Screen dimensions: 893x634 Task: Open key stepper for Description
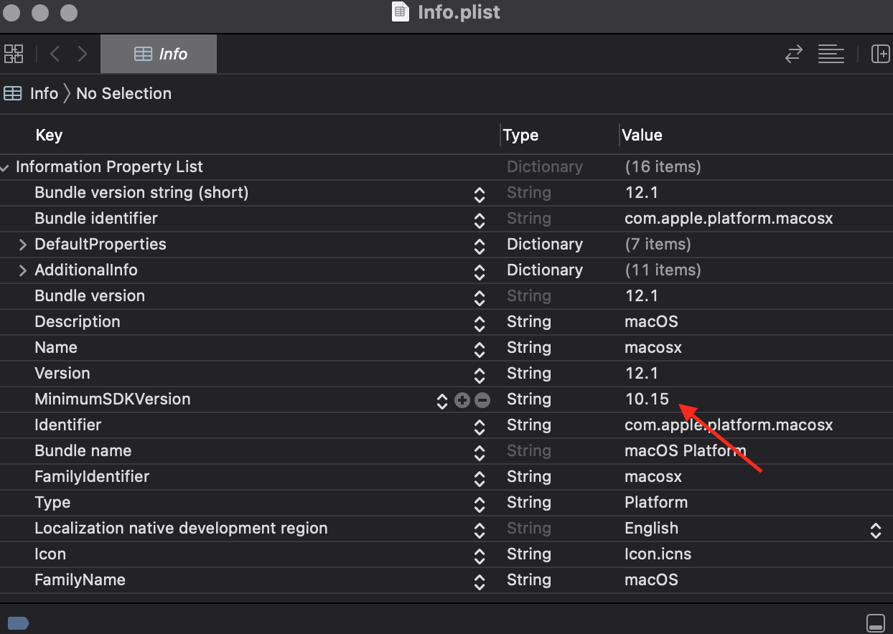coord(480,323)
